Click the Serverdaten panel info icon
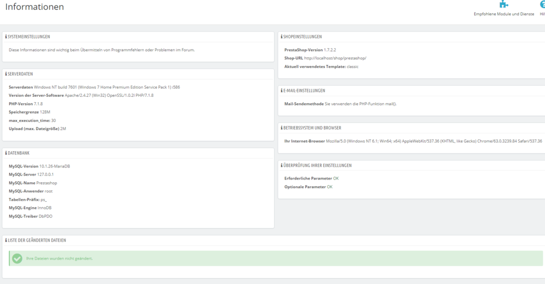Image resolution: width=545 pixels, height=284 pixels. tap(6, 74)
